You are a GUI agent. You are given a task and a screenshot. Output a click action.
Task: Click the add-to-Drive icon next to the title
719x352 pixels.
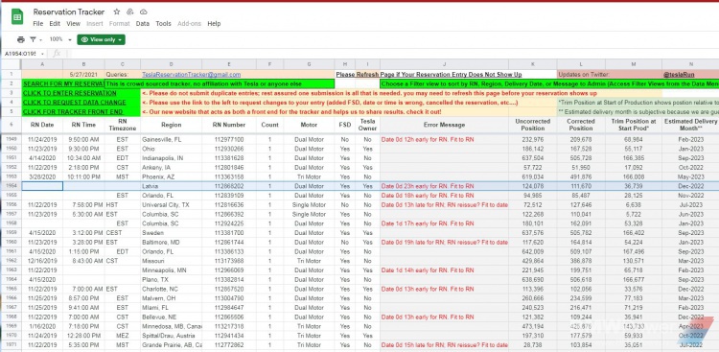pos(130,12)
